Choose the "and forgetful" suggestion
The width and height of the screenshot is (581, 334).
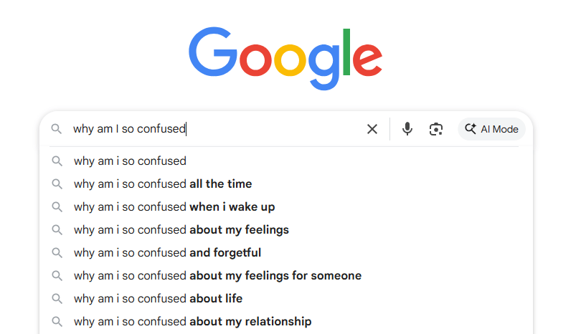[x=167, y=253]
